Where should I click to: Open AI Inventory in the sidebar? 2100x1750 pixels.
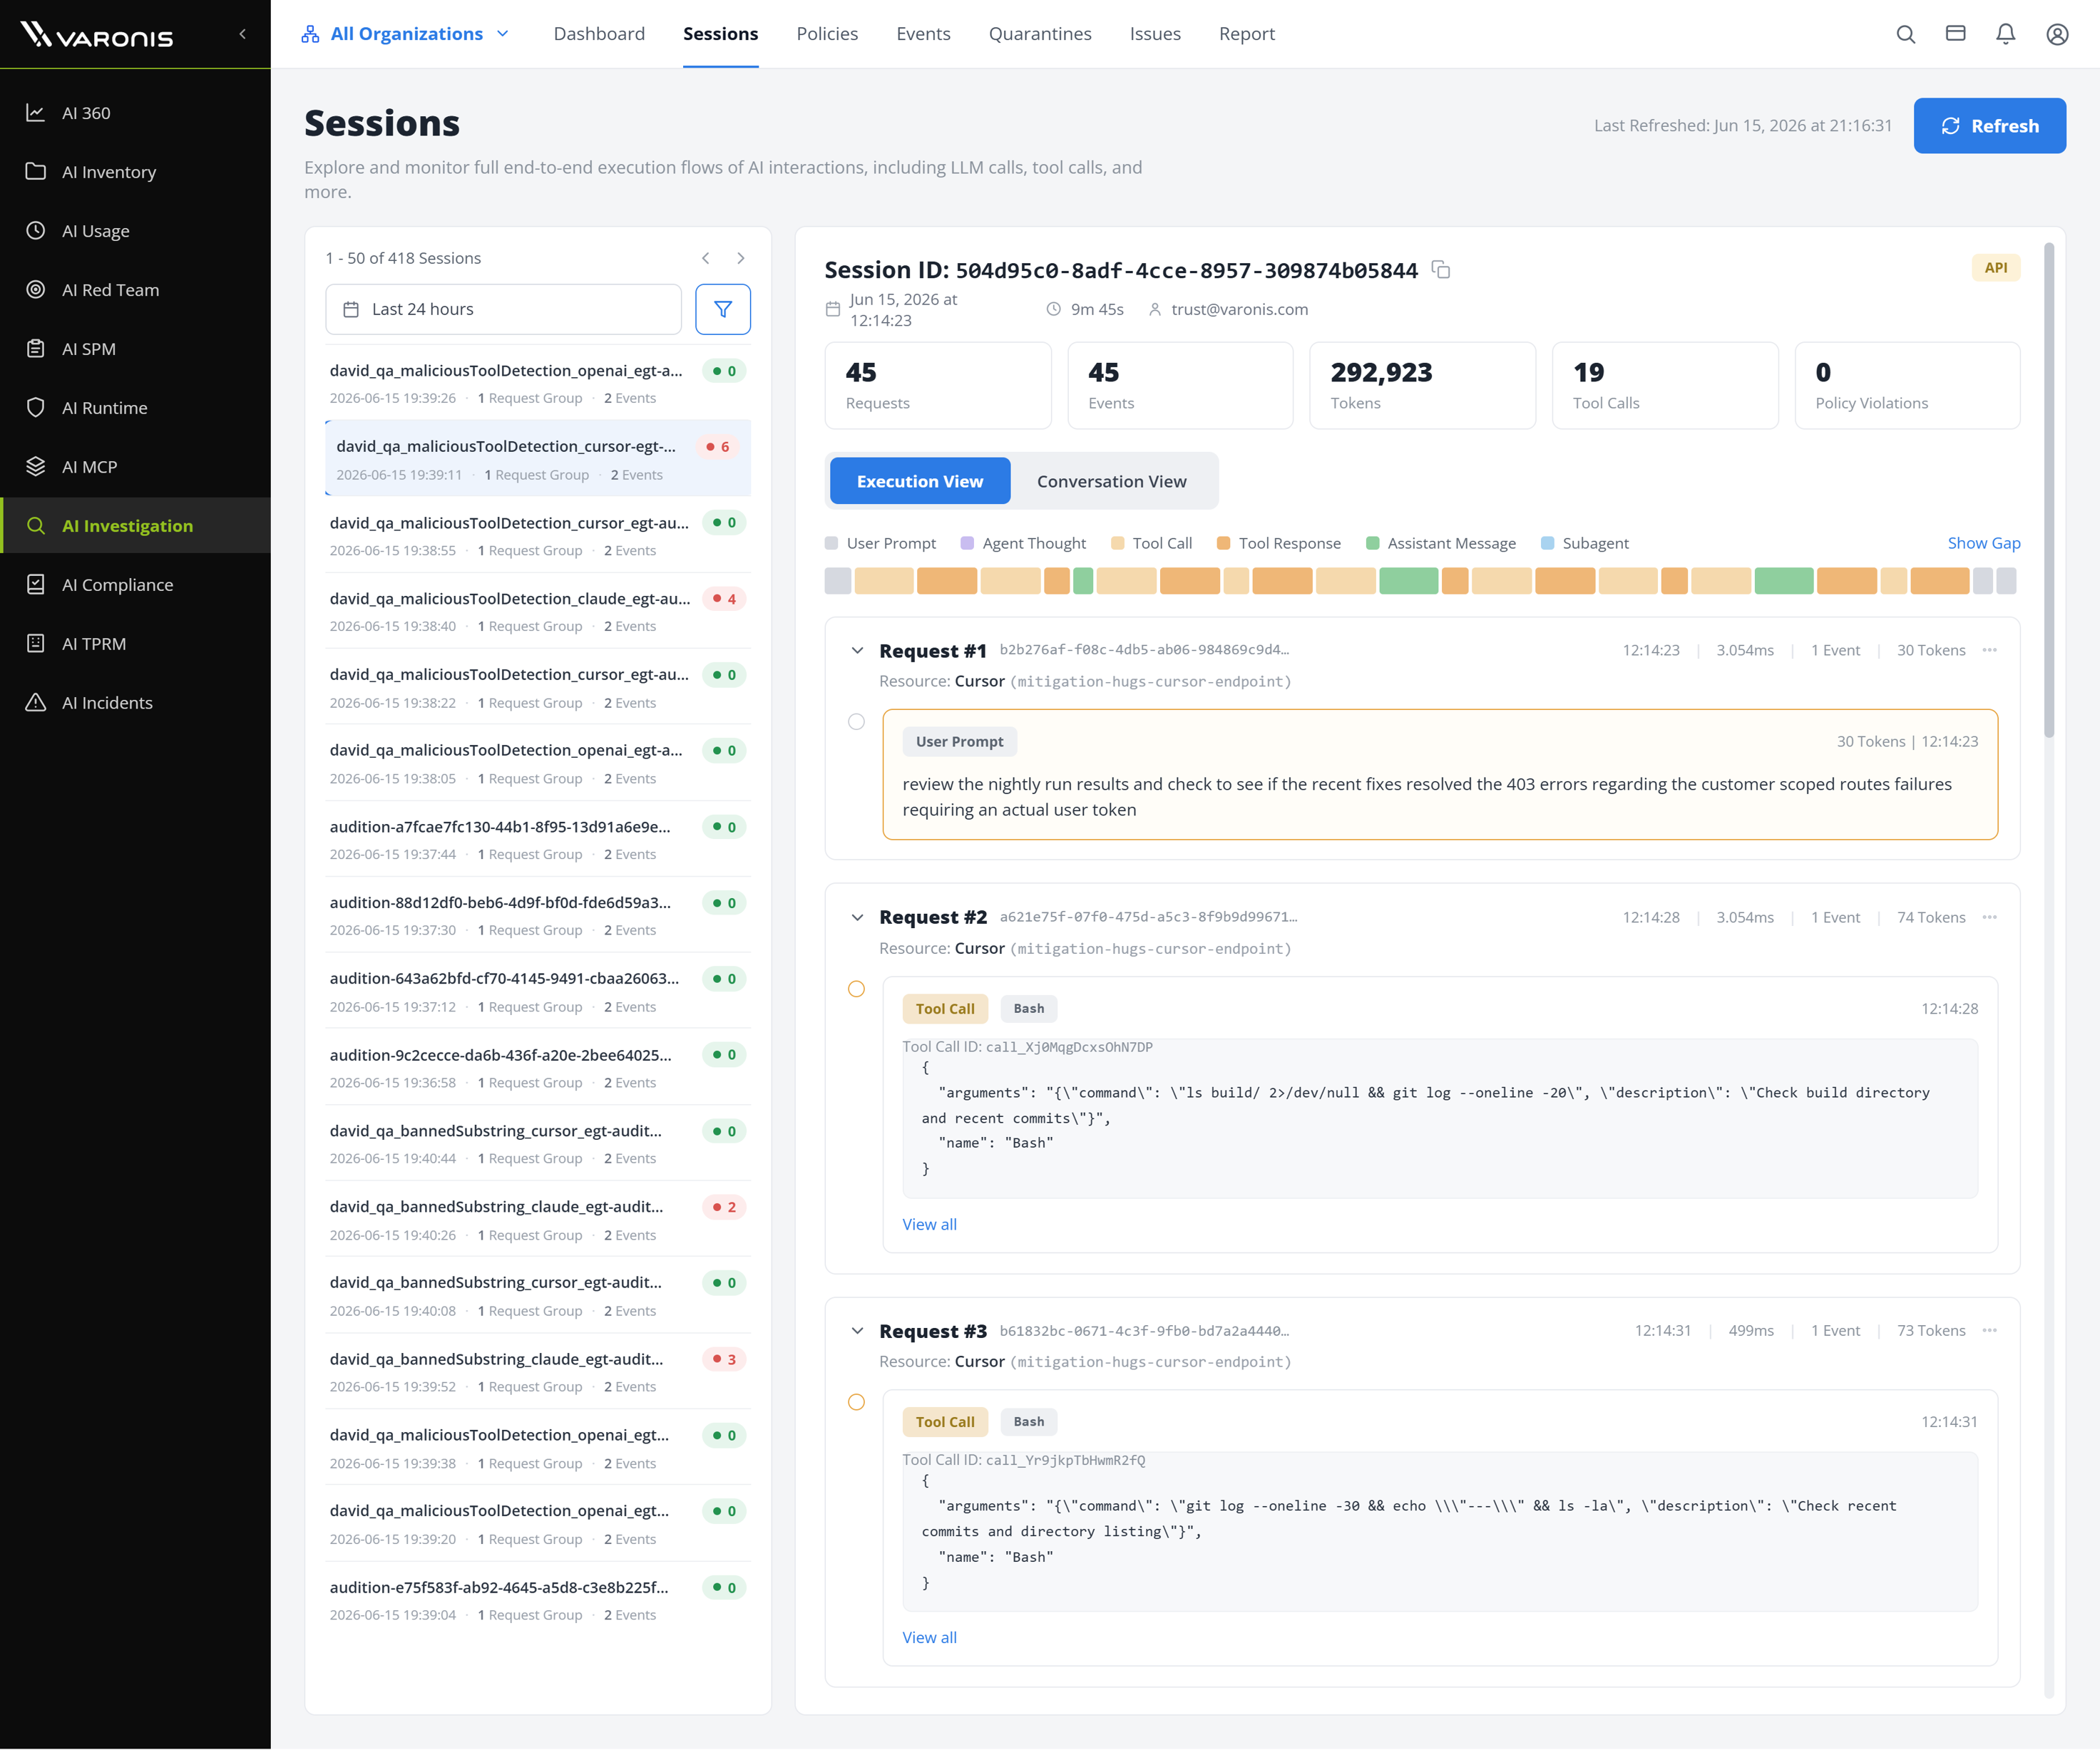point(135,172)
